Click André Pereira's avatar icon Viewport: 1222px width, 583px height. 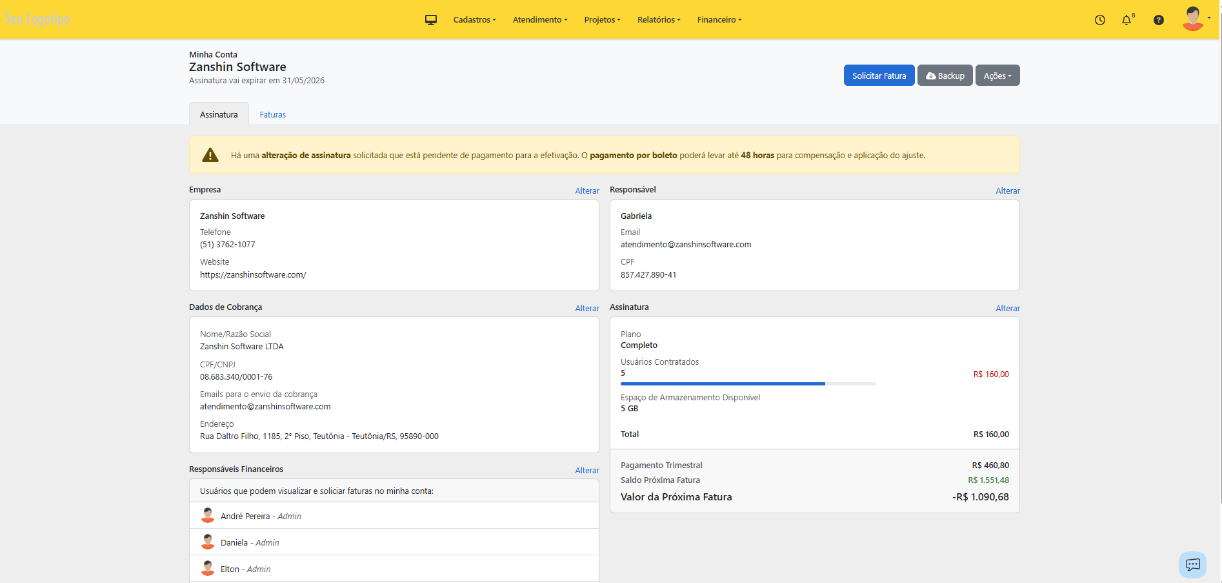(x=208, y=516)
